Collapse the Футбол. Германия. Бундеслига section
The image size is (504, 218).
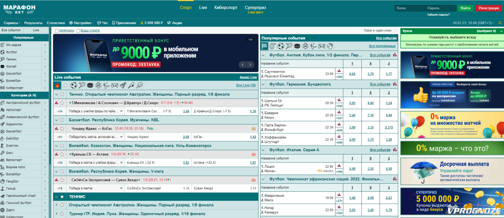pyautogui.click(x=264, y=85)
